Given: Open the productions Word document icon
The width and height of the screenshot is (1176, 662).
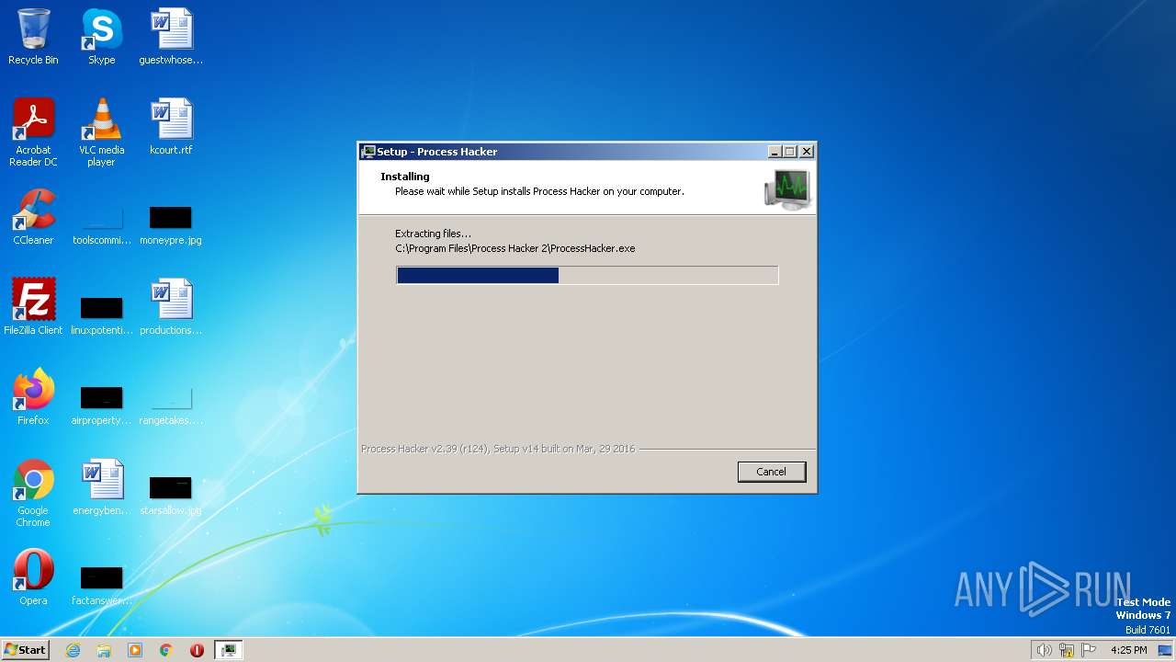Looking at the screenshot, I should click(171, 307).
